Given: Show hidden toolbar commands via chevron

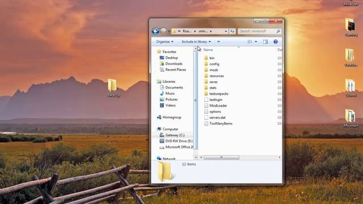Looking at the screenshot, I should click(218, 41).
